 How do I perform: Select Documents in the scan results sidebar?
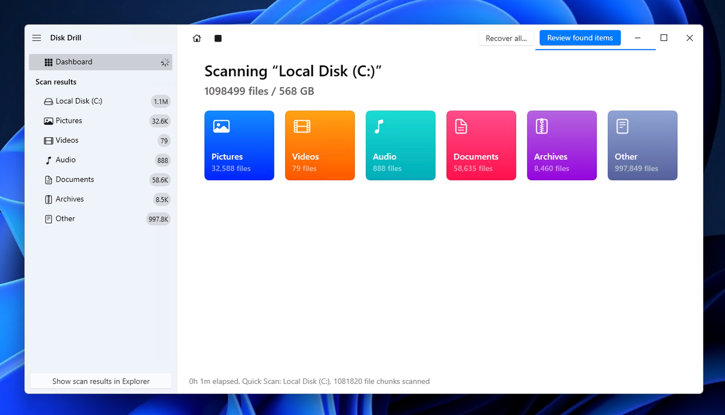pos(75,179)
